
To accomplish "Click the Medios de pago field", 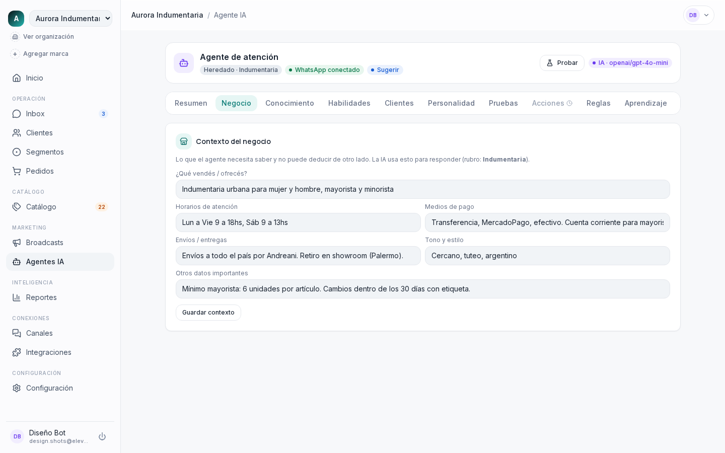I will 547,222.
